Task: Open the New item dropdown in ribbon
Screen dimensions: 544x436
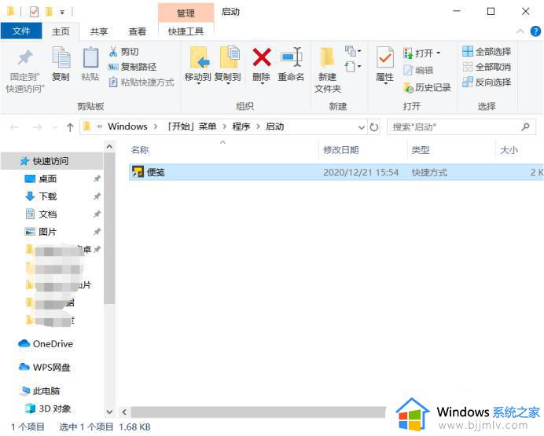Action: point(353,51)
